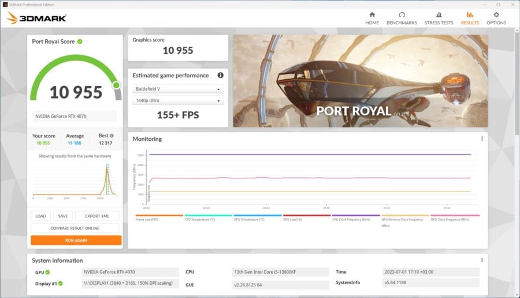Click COMPARE RESULT ONLINE button
Image resolution: width=520 pixels, height=298 pixels.
coord(75,228)
